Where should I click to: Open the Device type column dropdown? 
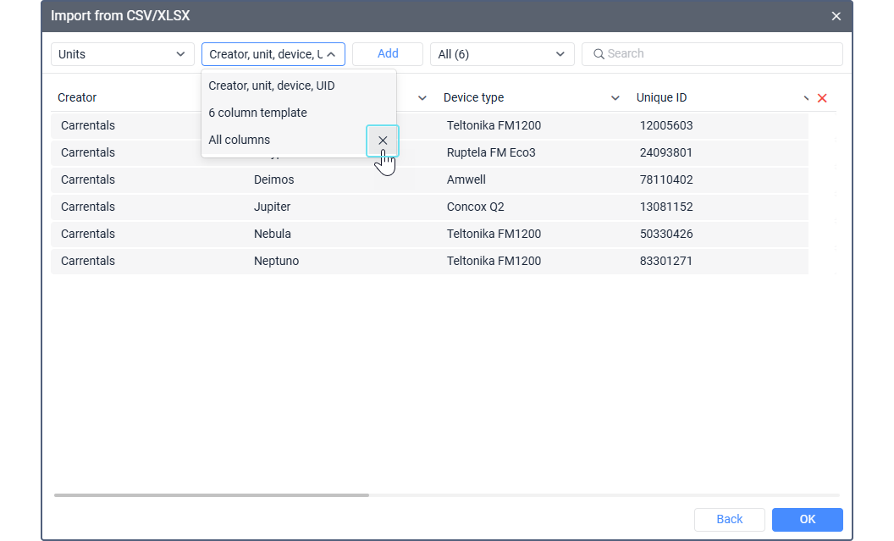click(x=615, y=98)
